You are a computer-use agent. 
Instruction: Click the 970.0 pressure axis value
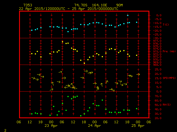(157, 60)
